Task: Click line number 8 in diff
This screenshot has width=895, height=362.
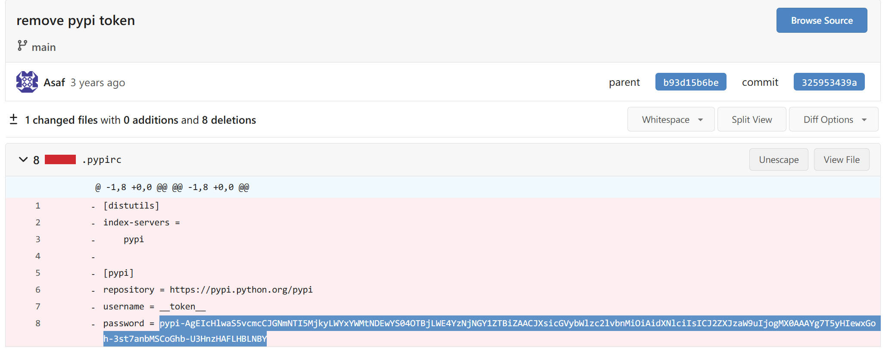Action: point(38,323)
